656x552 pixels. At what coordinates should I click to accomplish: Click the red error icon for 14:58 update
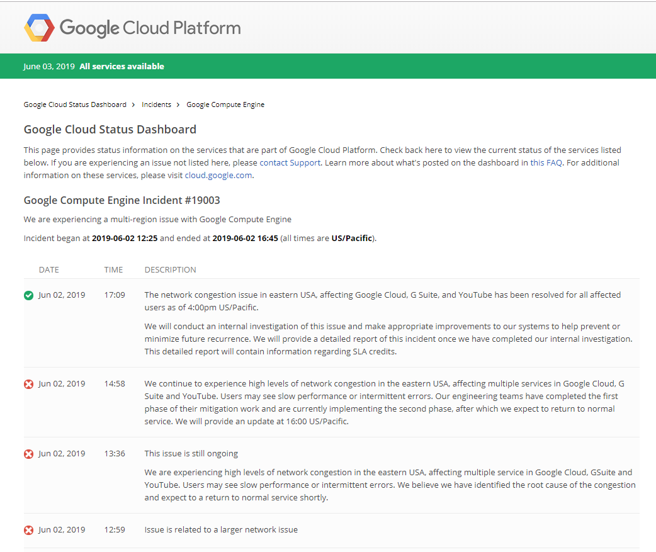pyautogui.click(x=28, y=384)
